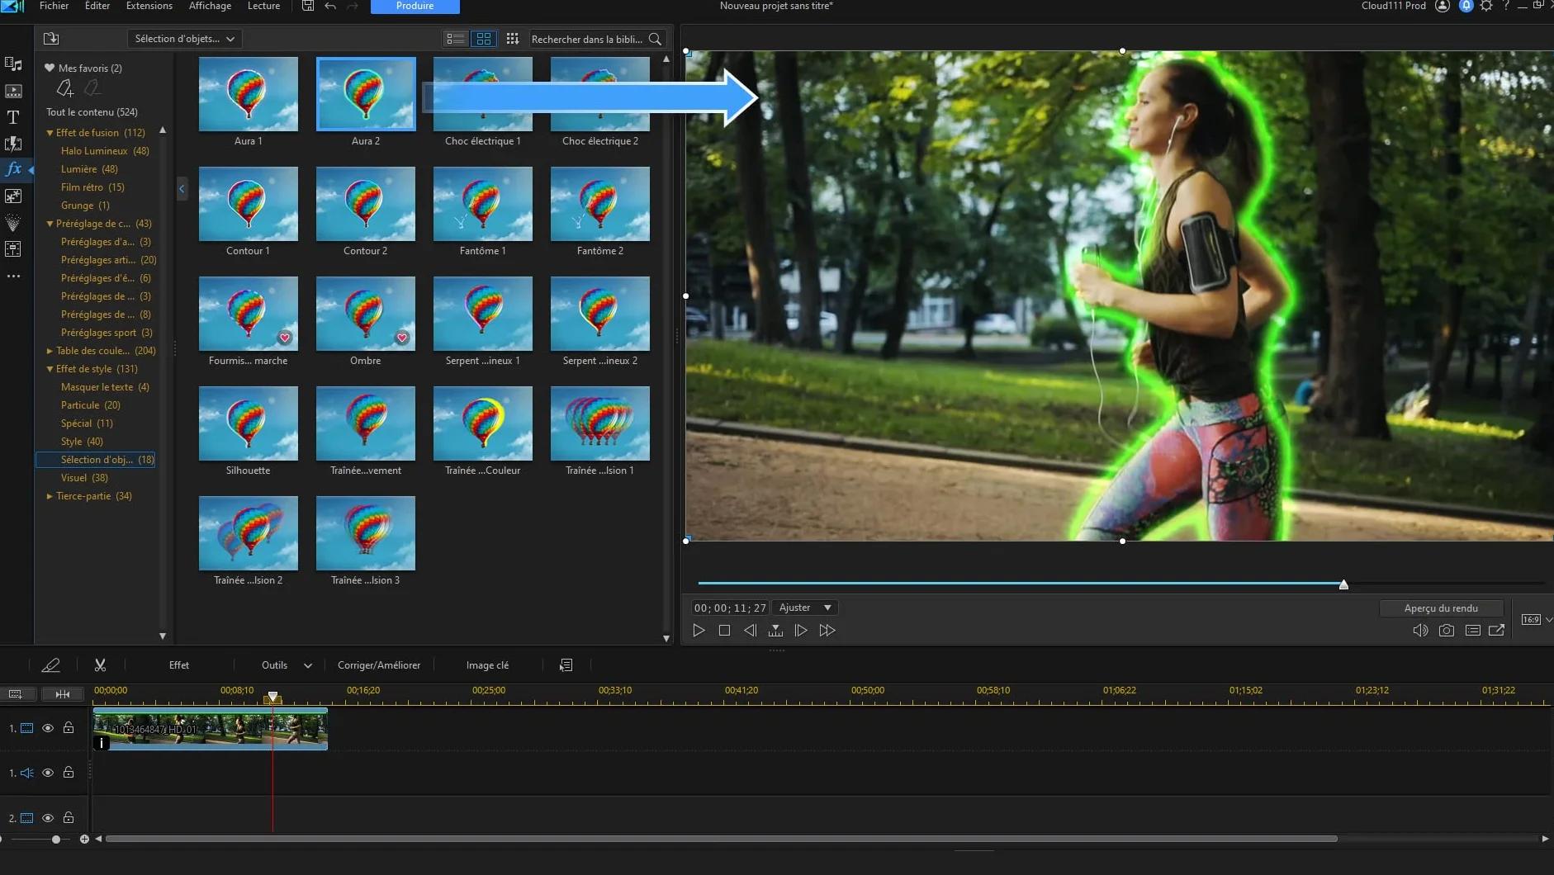Lock audio track 1
This screenshot has height=875, width=1554.
point(69,773)
